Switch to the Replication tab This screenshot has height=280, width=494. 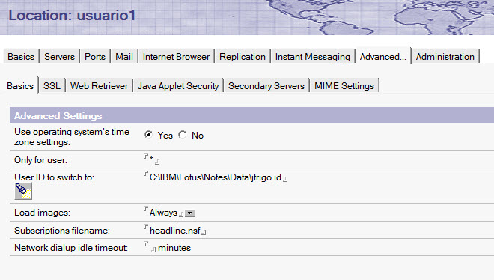[243, 57]
